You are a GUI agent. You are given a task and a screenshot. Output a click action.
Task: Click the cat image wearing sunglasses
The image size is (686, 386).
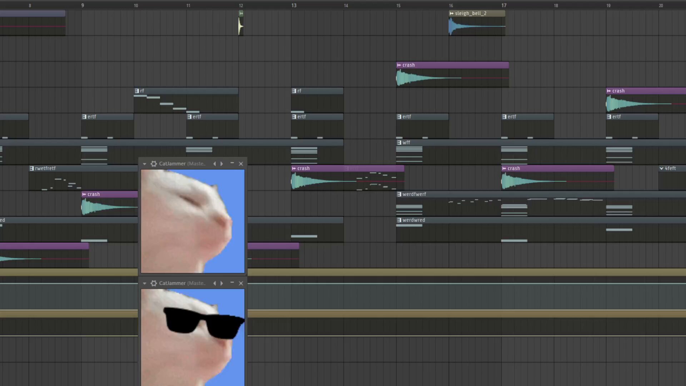[193, 337]
